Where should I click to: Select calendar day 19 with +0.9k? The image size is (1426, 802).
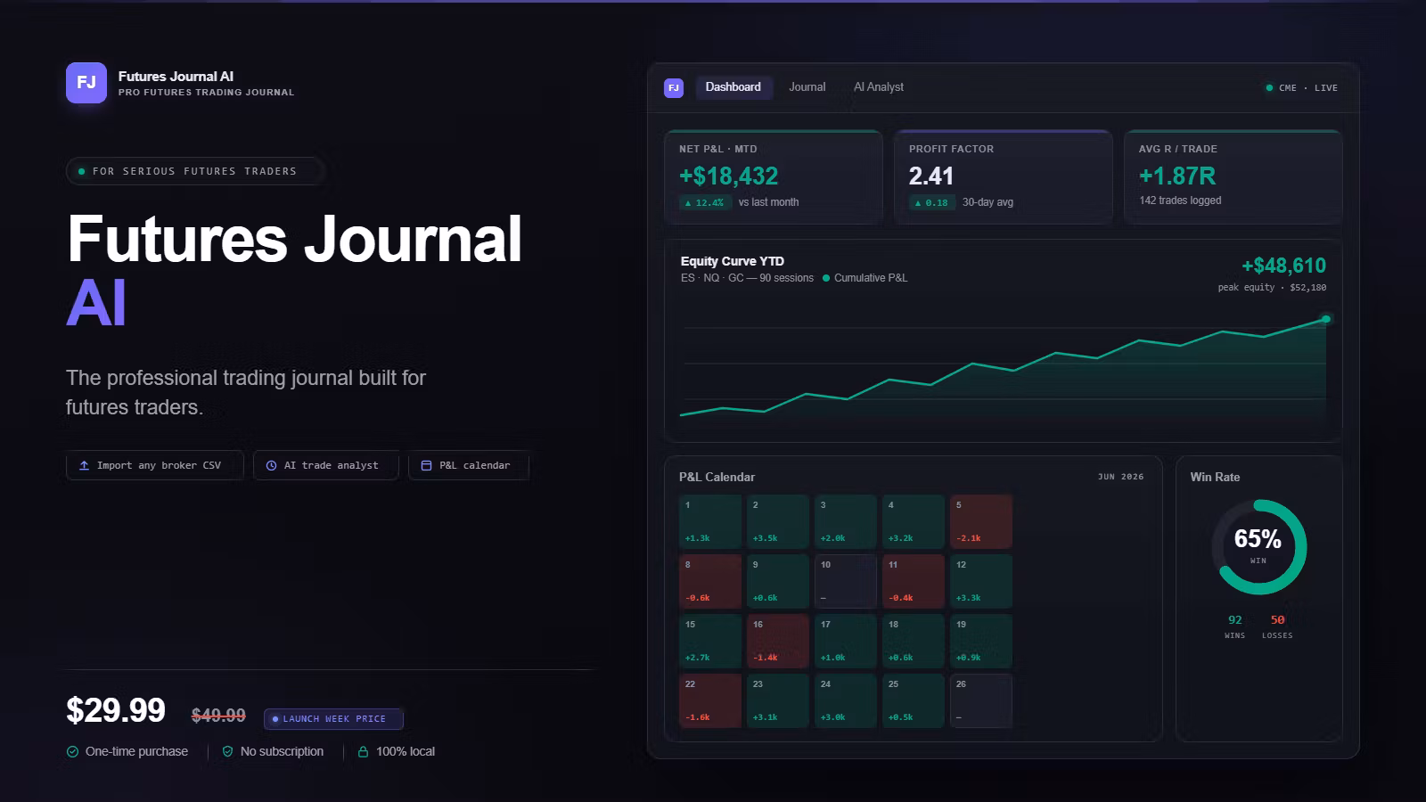981,641
